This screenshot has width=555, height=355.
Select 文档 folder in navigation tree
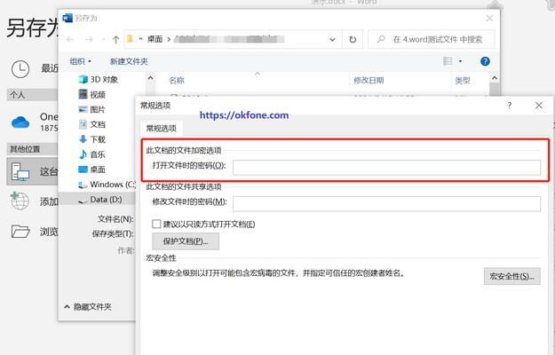(91, 124)
